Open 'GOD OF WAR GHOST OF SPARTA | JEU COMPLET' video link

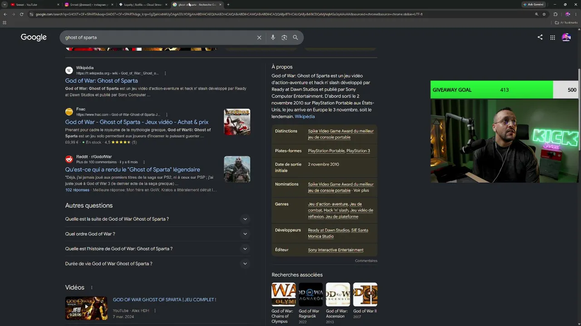(x=164, y=300)
